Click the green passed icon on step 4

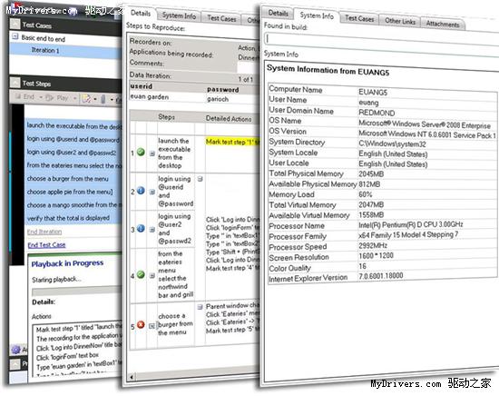click(x=141, y=274)
